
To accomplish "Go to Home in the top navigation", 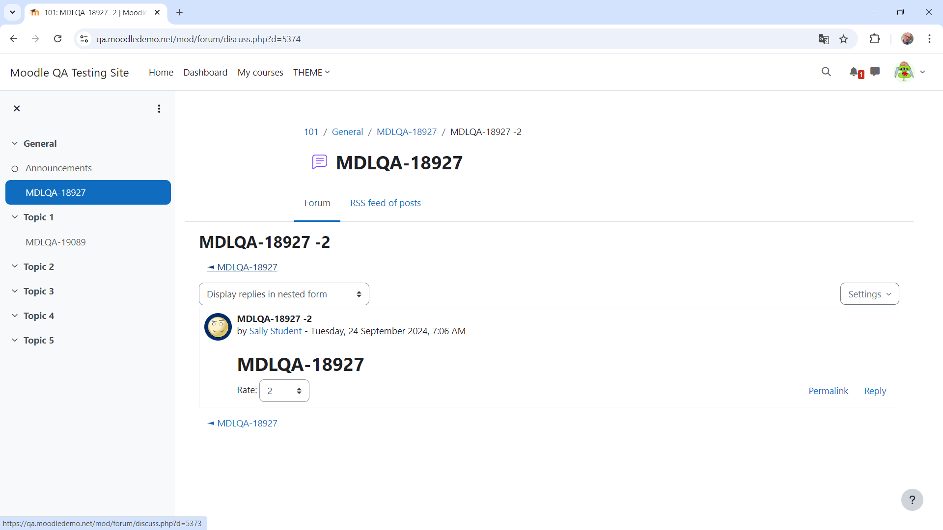I will (x=161, y=72).
